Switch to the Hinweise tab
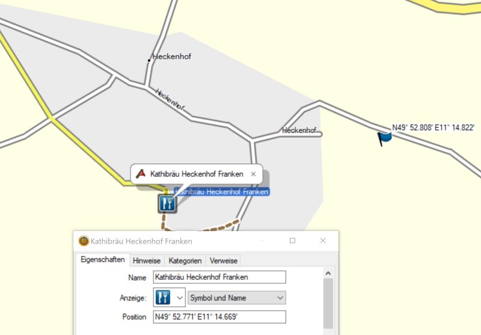 click(x=147, y=261)
